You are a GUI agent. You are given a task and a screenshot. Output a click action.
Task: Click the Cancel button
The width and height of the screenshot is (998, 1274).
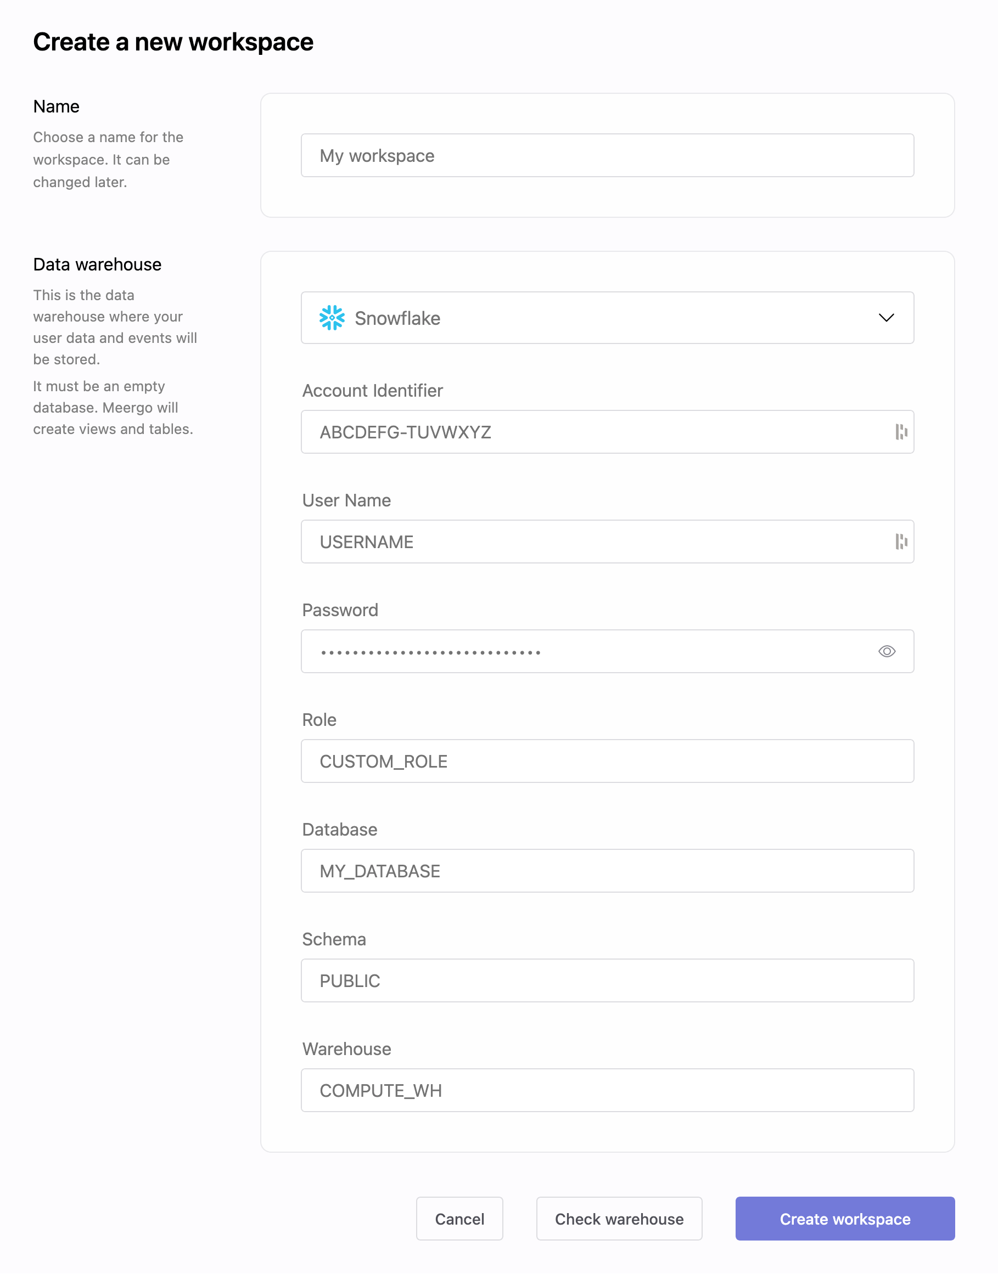point(459,1219)
